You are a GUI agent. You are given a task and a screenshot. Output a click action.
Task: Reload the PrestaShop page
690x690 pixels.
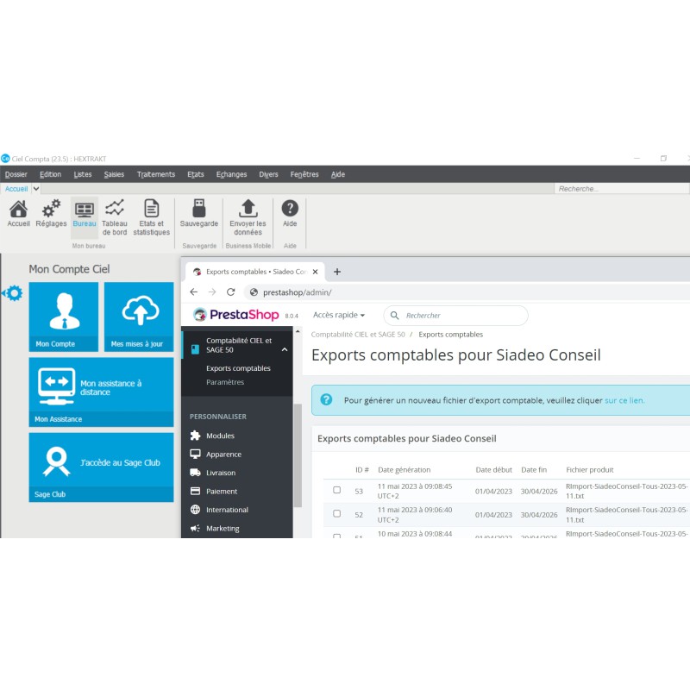(230, 292)
